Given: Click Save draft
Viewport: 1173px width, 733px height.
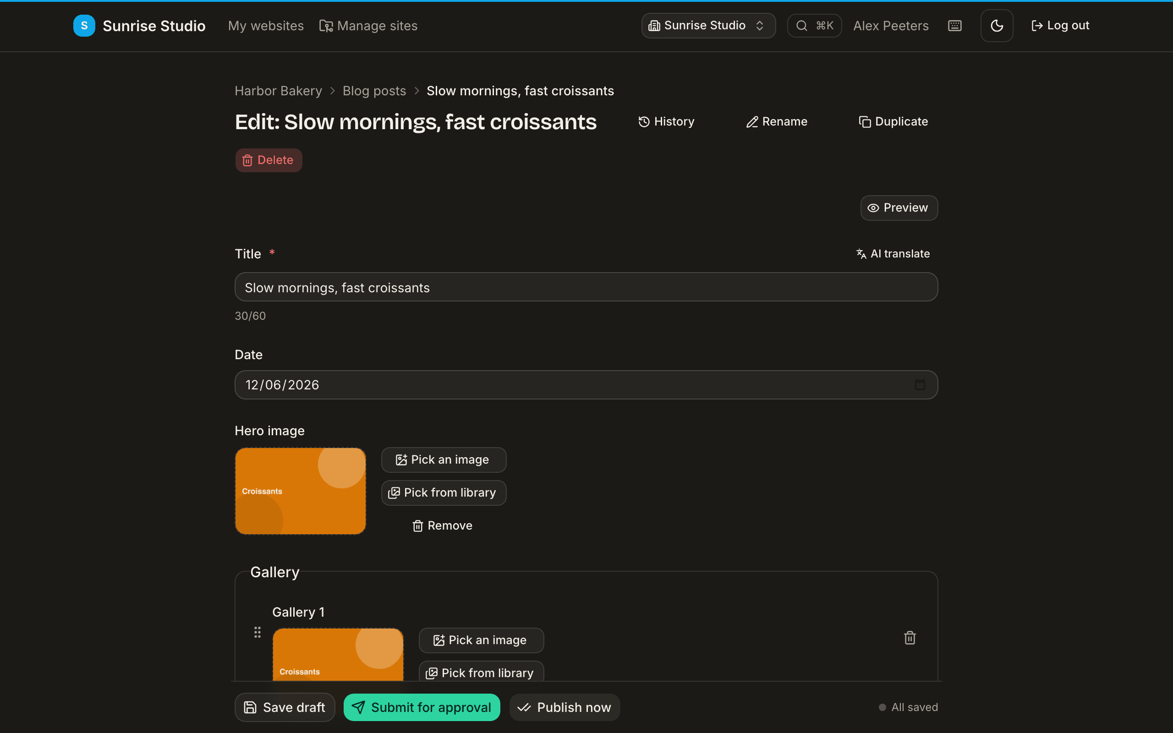Looking at the screenshot, I should pos(285,707).
